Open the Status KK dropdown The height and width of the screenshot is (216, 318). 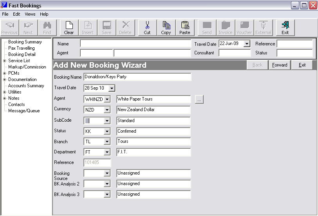pyautogui.click(x=107, y=131)
